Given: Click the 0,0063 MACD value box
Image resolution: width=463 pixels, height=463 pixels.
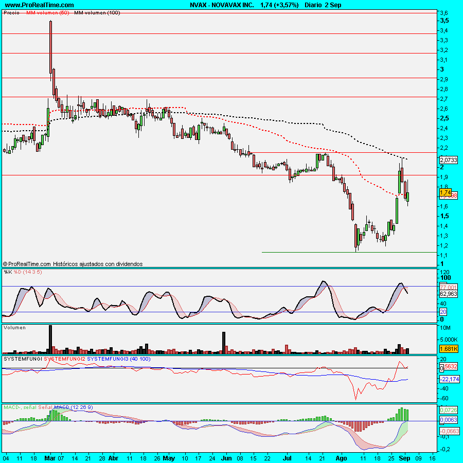Looking at the screenshot, I should [x=449, y=420].
